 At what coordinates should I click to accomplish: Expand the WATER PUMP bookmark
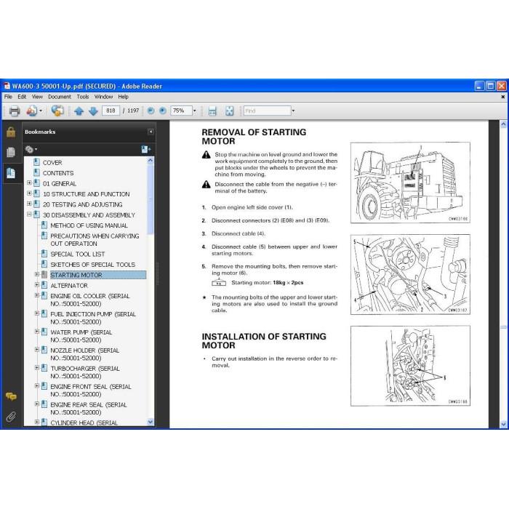pyautogui.click(x=37, y=332)
